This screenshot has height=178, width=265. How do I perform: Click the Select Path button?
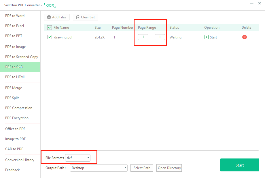click(x=142, y=168)
